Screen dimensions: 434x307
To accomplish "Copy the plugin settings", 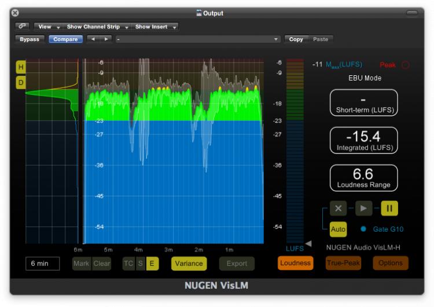I will click(x=296, y=39).
